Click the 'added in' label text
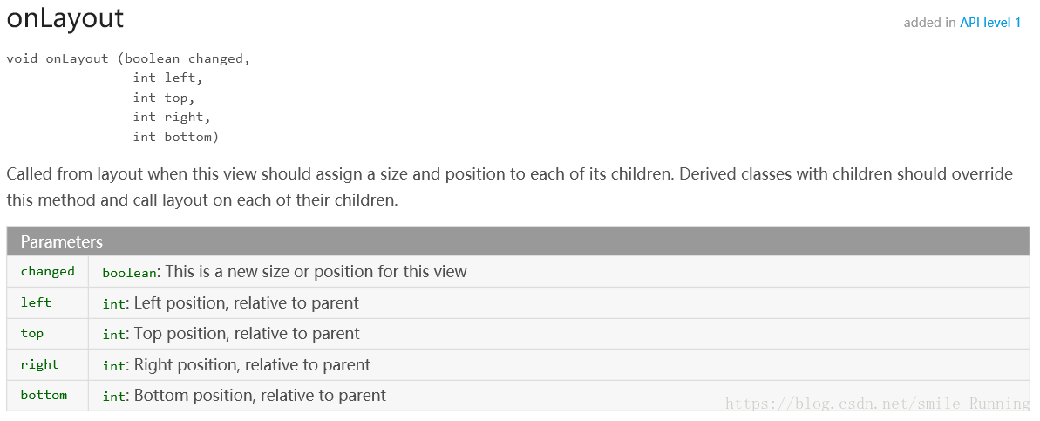This screenshot has width=1040, height=421. pos(929,23)
